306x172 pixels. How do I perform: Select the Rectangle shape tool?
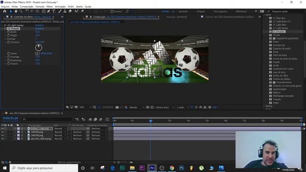tap(44, 11)
